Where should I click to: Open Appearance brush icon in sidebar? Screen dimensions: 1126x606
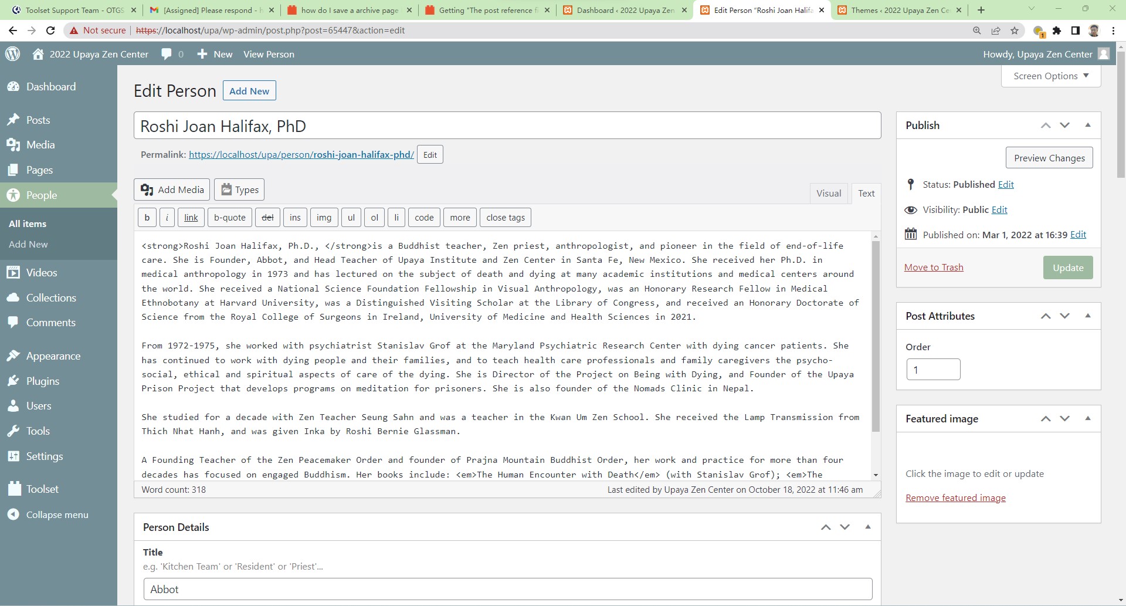[13, 356]
